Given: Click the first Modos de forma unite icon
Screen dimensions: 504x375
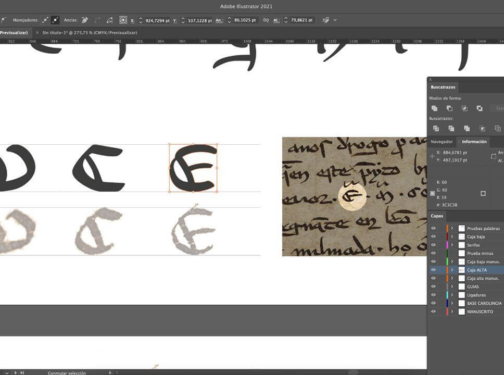Looking at the screenshot, I should pyautogui.click(x=434, y=108).
